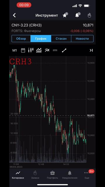Tap the last price 10,871 in header

88,25
